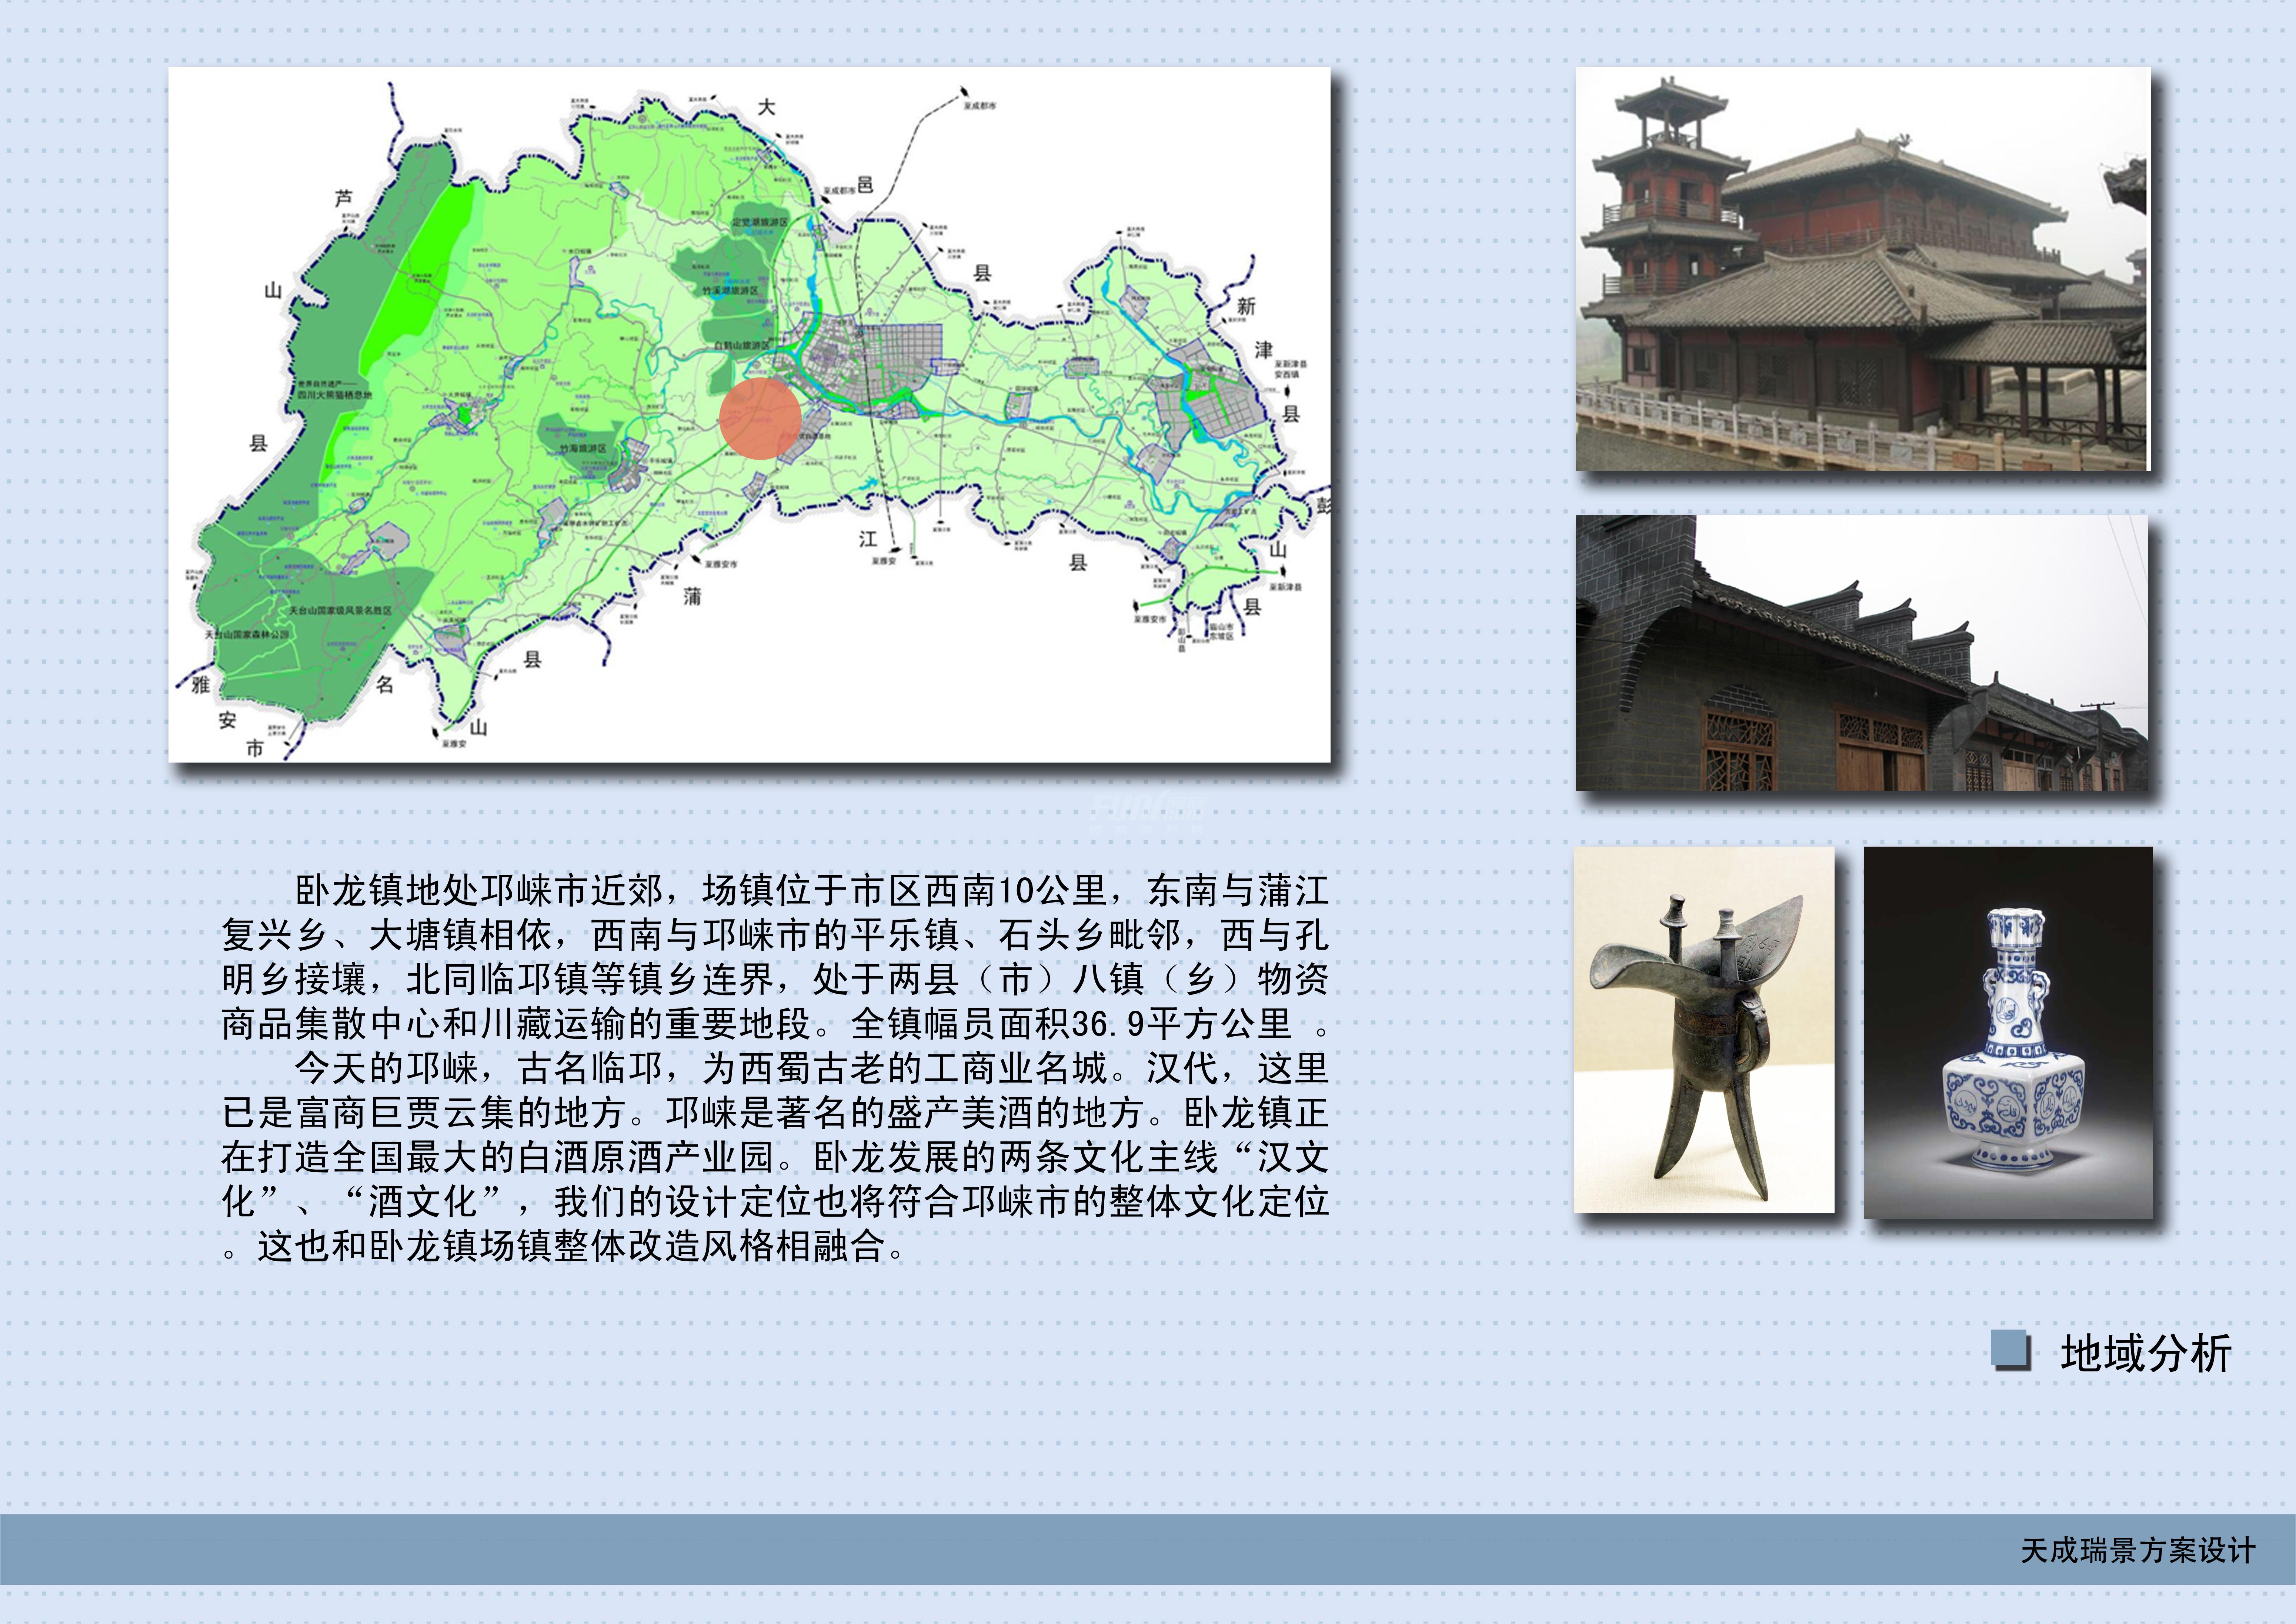Click the 安西镇 label on the map
Screen dimensions: 2296x1624
(1287, 374)
